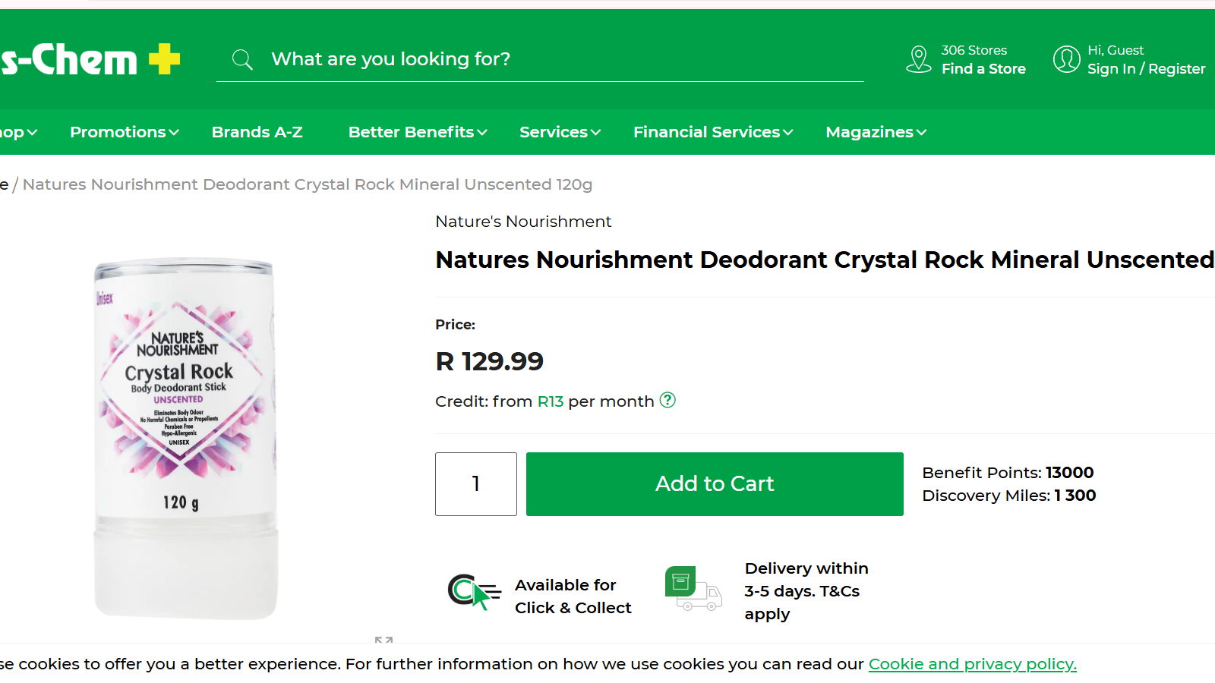Click the guest profile avatar icon
The image size is (1215, 683).
(1066, 59)
